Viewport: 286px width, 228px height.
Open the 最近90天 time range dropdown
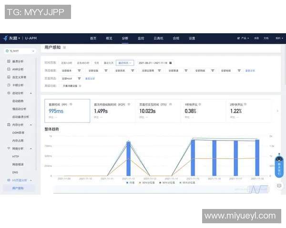point(125,63)
